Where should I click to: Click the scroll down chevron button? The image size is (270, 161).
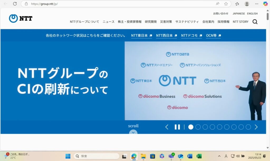[x=133, y=132]
